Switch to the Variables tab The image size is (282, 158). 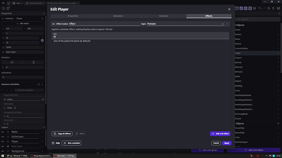coord(163,16)
